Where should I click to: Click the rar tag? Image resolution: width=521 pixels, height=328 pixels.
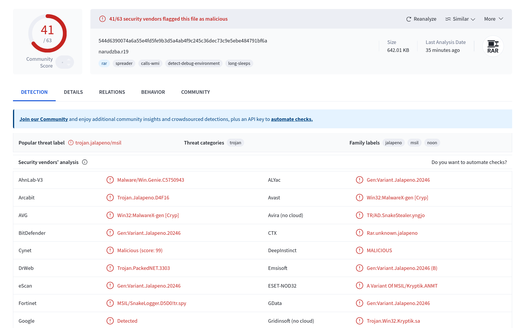click(104, 63)
